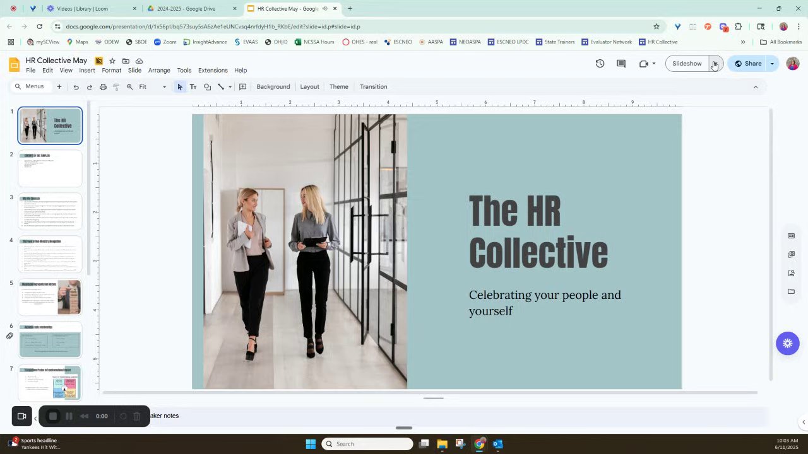The width and height of the screenshot is (808, 454).
Task: Pause the Loom recording
Action: click(x=69, y=416)
